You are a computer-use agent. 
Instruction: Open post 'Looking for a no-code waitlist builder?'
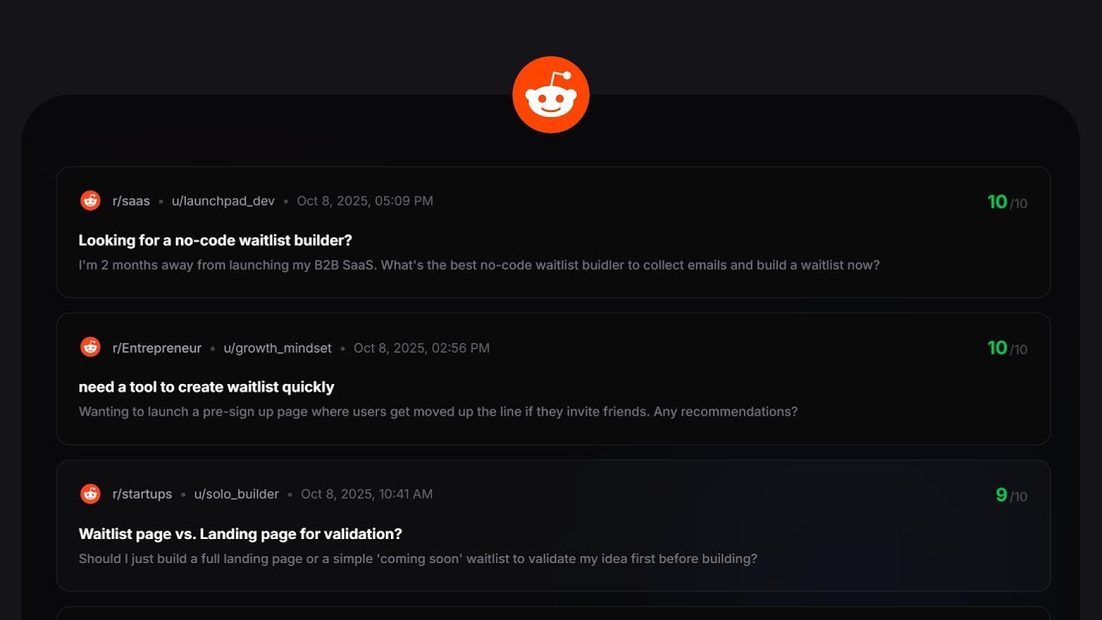215,240
